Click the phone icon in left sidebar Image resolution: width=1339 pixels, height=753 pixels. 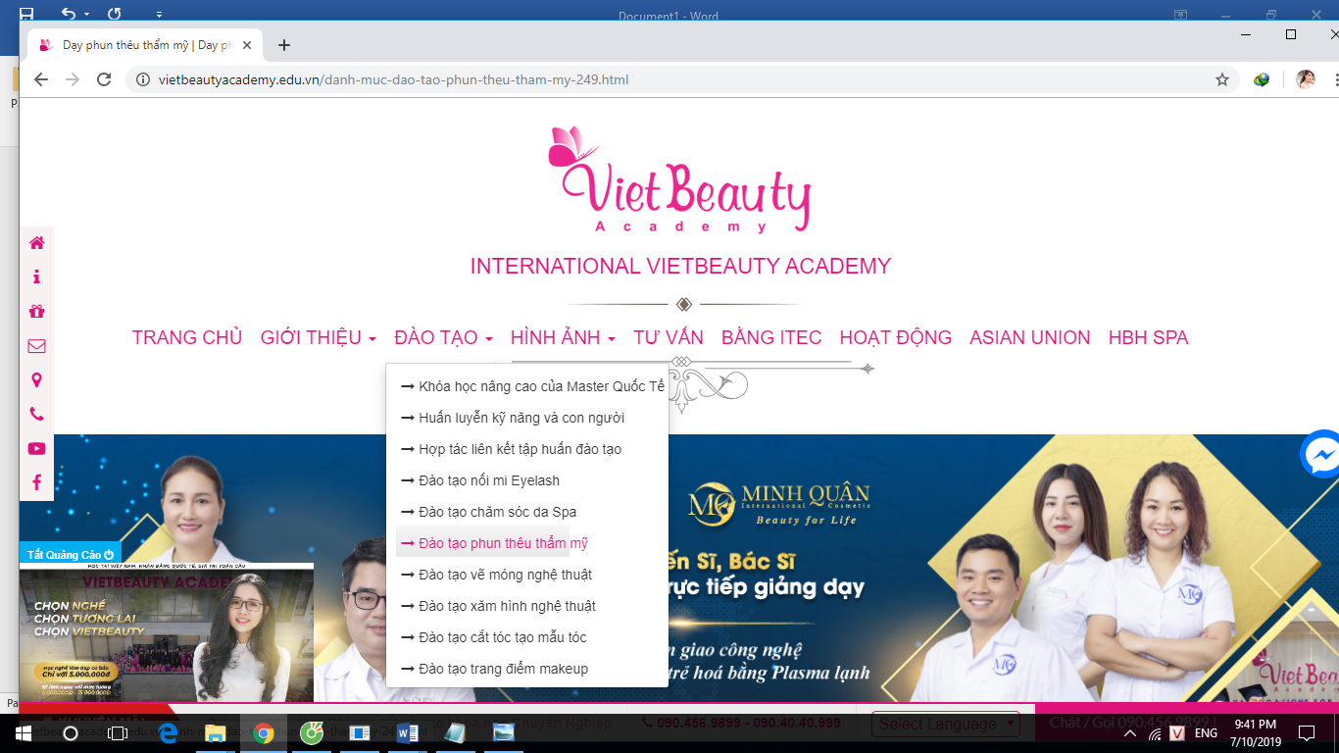pyautogui.click(x=36, y=415)
